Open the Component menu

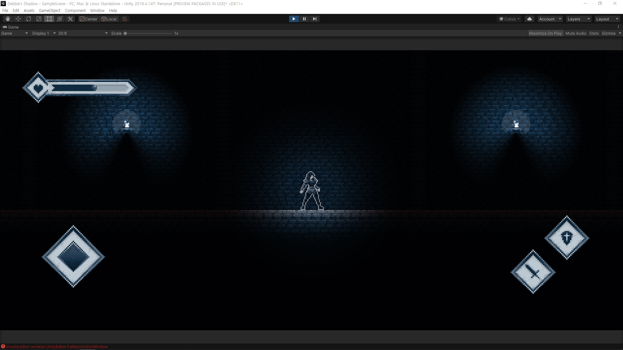(x=75, y=11)
